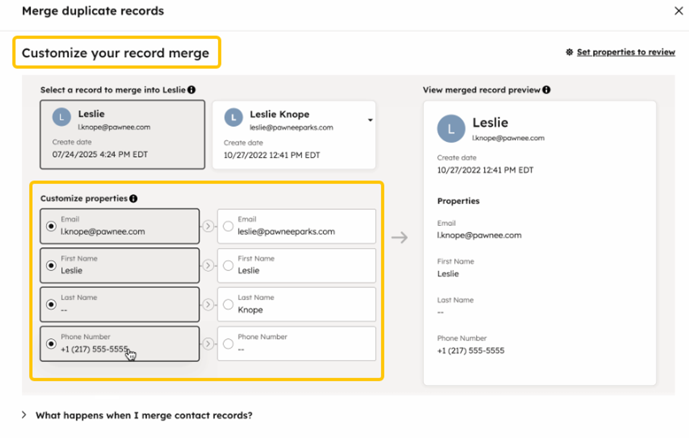Viewport: 689px width, 438px height.
Task: Click info icon next to Customize properties
Action: tap(133, 199)
